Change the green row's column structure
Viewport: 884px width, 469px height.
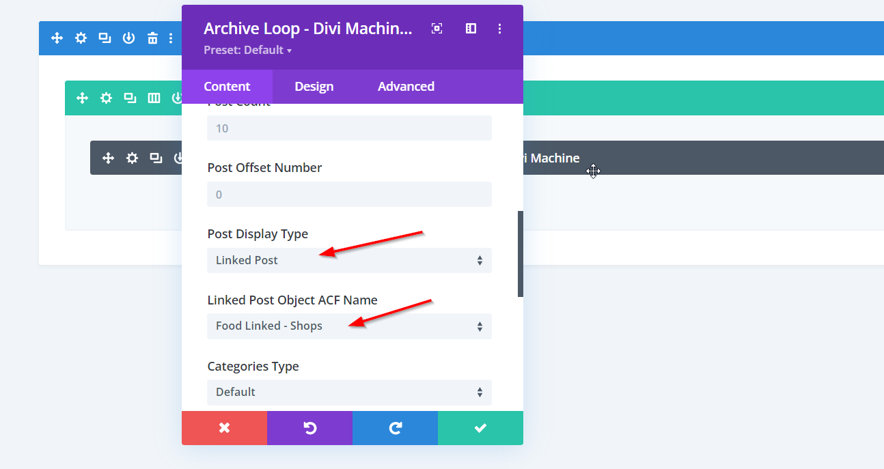154,98
